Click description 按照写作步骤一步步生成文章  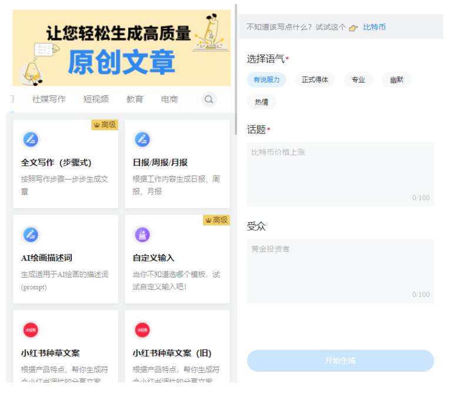point(65,185)
